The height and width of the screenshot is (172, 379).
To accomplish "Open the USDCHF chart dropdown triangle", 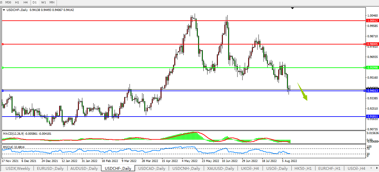I will click(x=4, y=10).
